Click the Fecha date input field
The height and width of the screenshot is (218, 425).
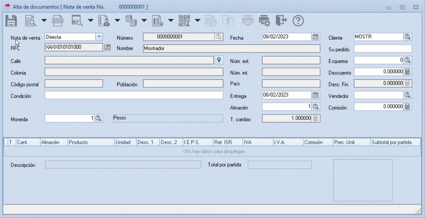[x=287, y=37]
